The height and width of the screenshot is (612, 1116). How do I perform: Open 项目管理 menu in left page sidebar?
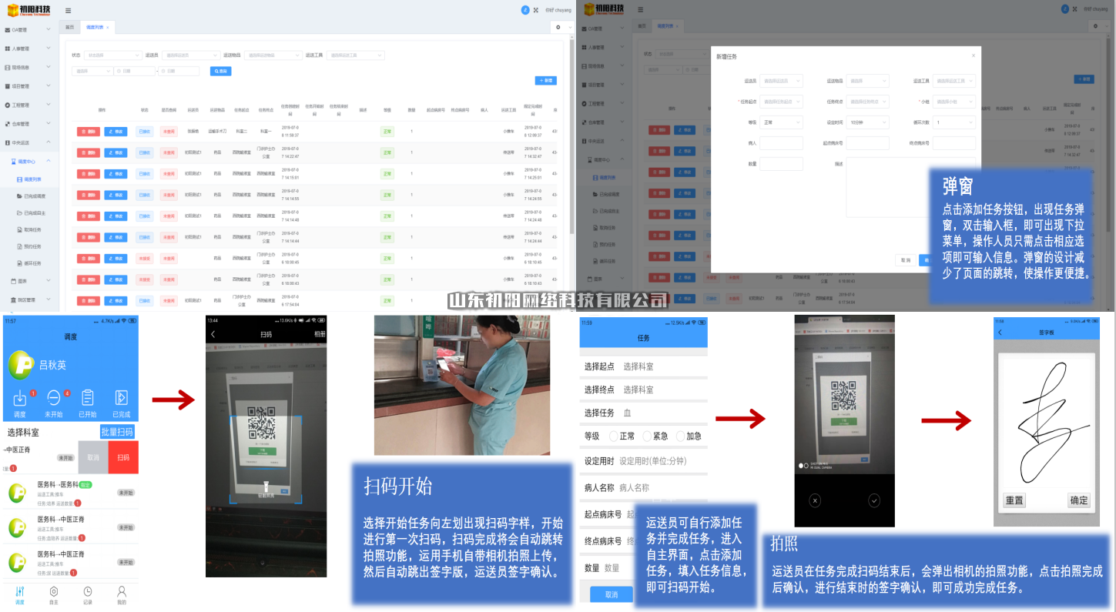coord(28,86)
